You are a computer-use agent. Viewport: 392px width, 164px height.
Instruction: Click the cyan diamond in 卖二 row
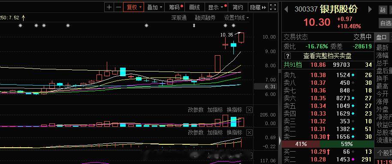tap(353, 129)
